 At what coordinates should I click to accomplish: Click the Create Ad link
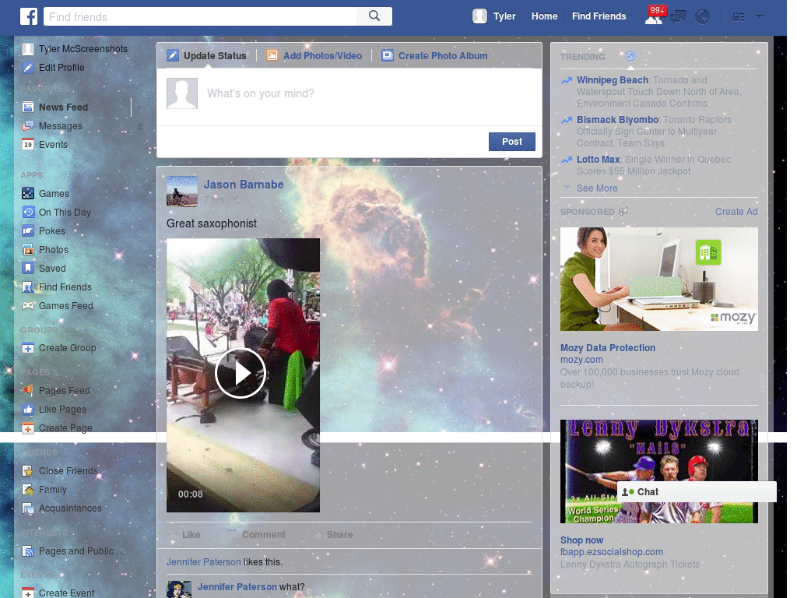pyautogui.click(x=736, y=212)
